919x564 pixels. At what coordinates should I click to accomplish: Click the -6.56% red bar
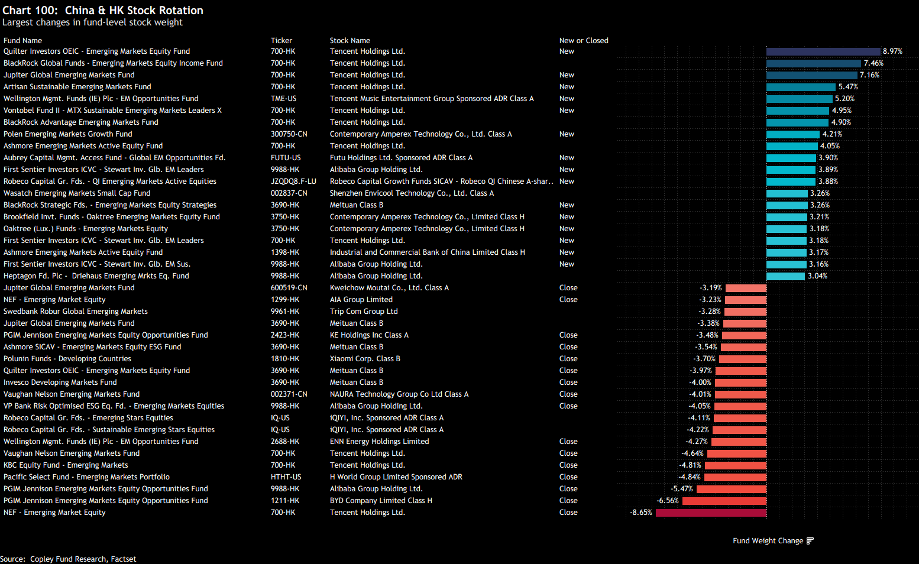click(x=724, y=501)
